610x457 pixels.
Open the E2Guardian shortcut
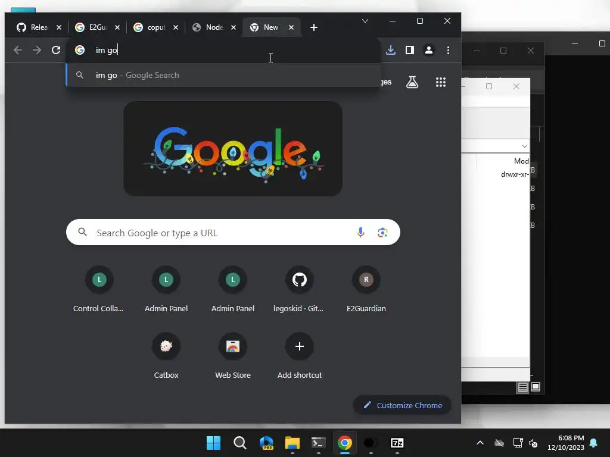tap(366, 290)
